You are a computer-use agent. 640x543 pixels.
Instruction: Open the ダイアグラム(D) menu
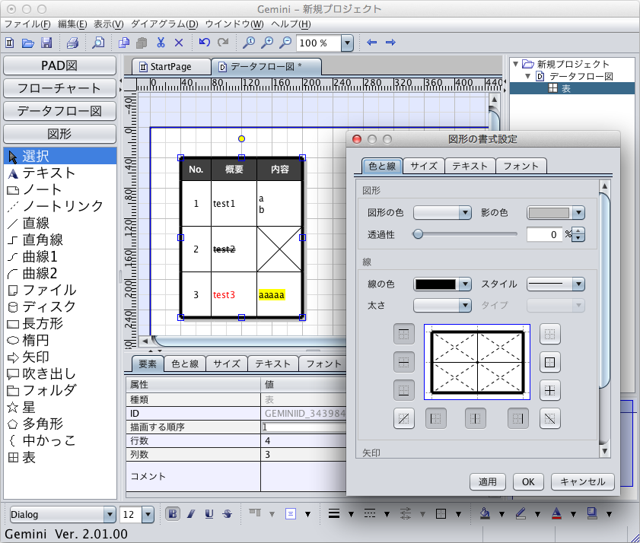tap(164, 24)
